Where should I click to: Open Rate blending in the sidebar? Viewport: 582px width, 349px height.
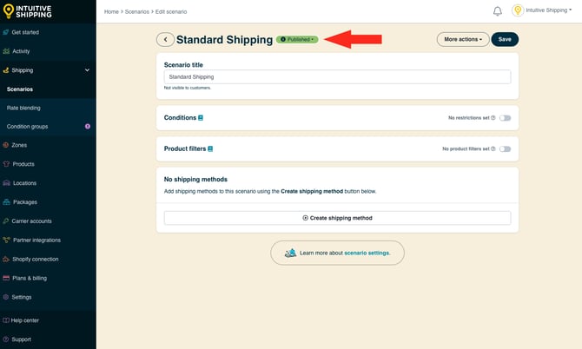tap(23, 108)
